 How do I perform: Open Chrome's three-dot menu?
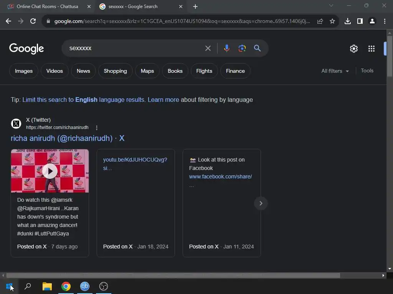click(x=385, y=21)
